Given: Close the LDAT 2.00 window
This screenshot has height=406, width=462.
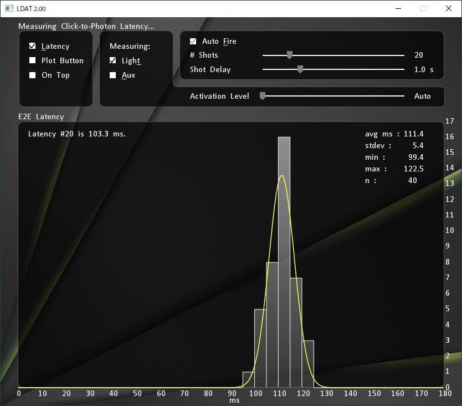Looking at the screenshot, I should (x=449, y=8).
